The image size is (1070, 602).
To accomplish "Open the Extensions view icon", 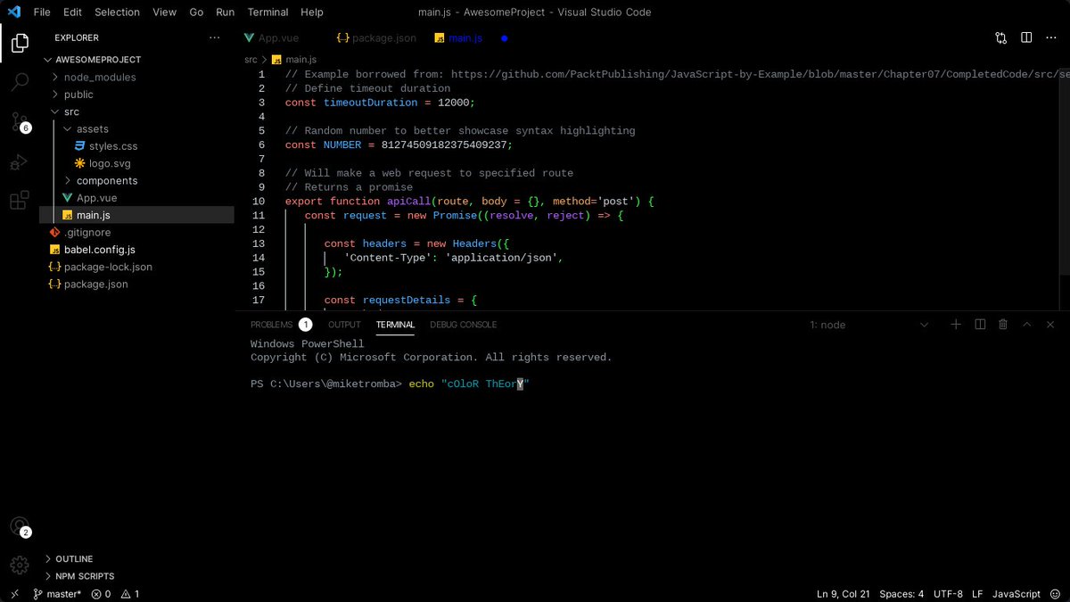I will [19, 202].
